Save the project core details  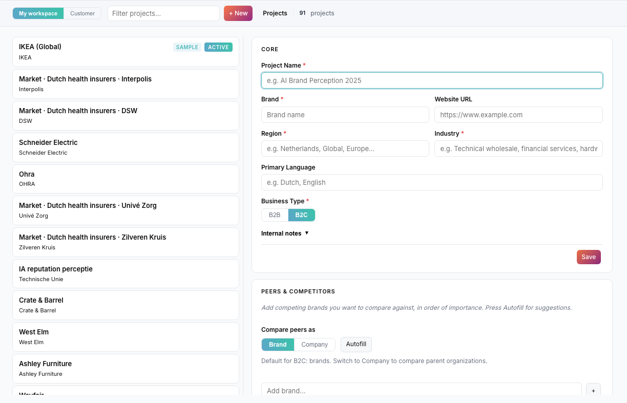(x=589, y=257)
